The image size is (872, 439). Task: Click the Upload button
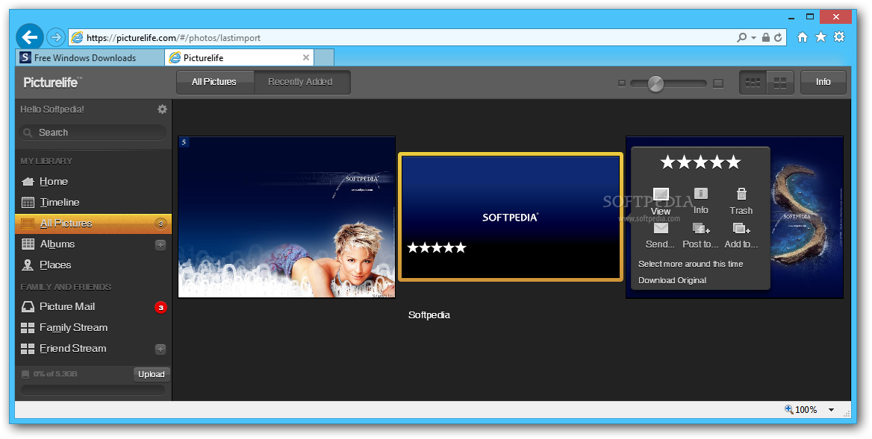[x=152, y=374]
